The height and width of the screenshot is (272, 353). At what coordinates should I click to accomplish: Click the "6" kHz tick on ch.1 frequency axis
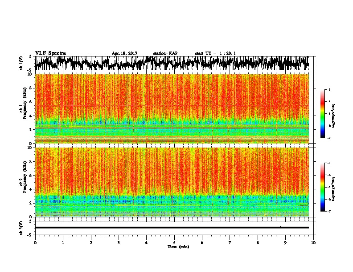tap(31, 102)
